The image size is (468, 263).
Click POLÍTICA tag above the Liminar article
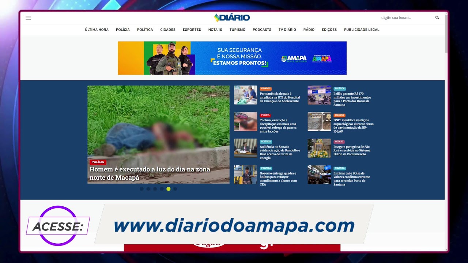[340, 168]
